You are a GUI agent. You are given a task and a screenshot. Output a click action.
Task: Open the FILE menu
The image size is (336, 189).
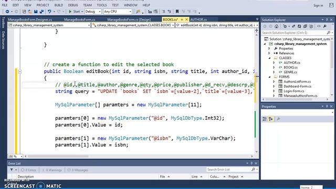(5, 5)
